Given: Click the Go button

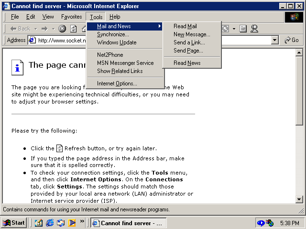Looking at the screenshot, I should [x=291, y=40].
